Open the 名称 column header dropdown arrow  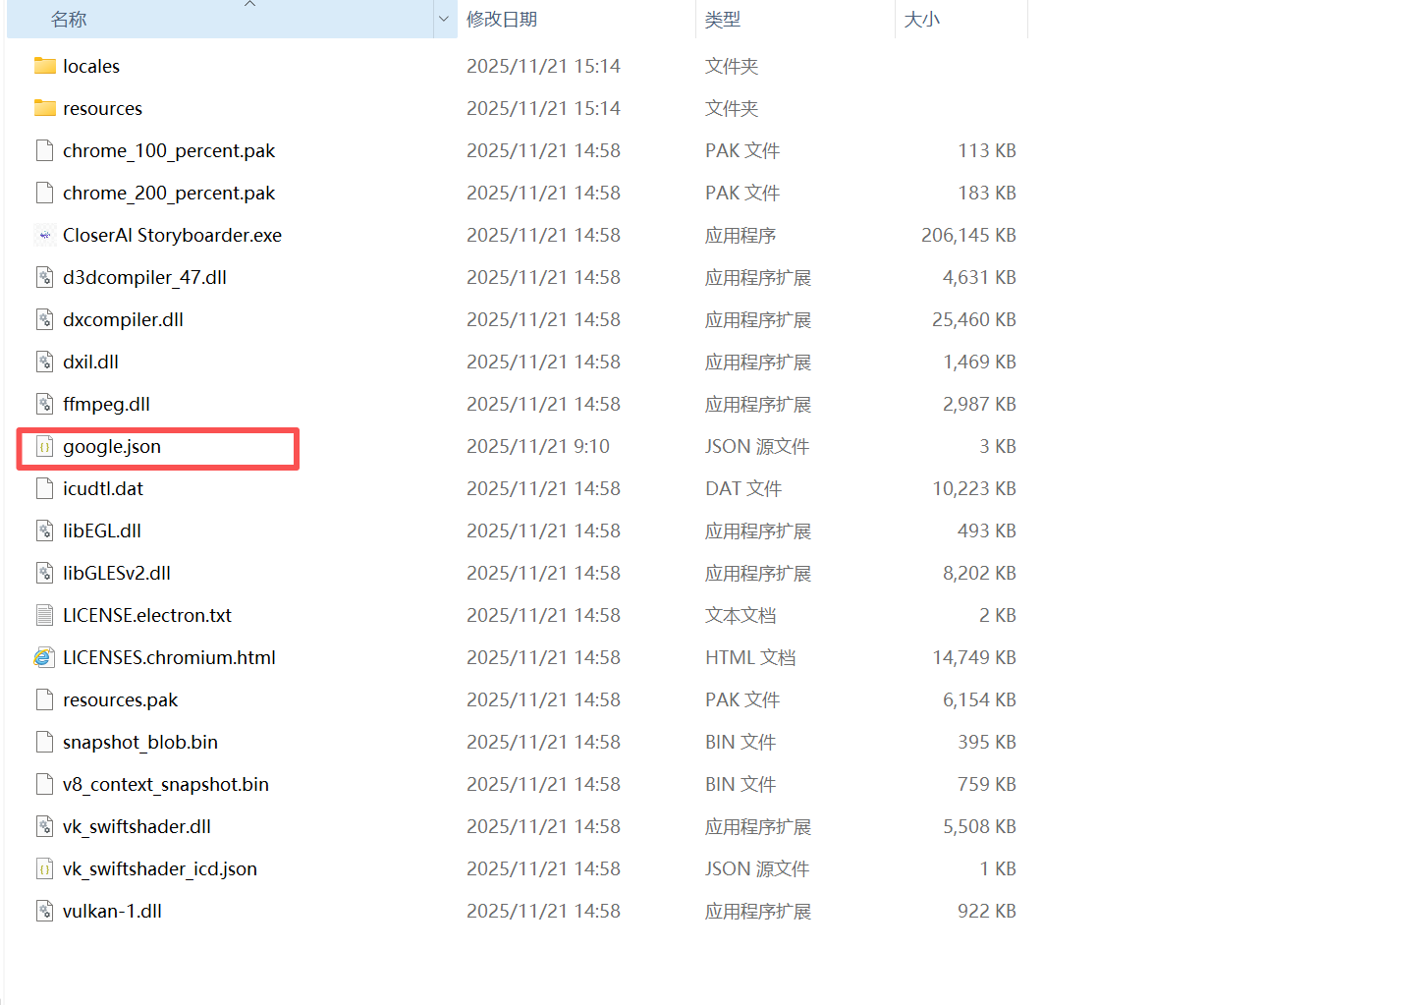444,19
